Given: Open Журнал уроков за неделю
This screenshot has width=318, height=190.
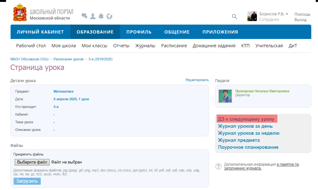Looking at the screenshot, I should coord(249,133).
